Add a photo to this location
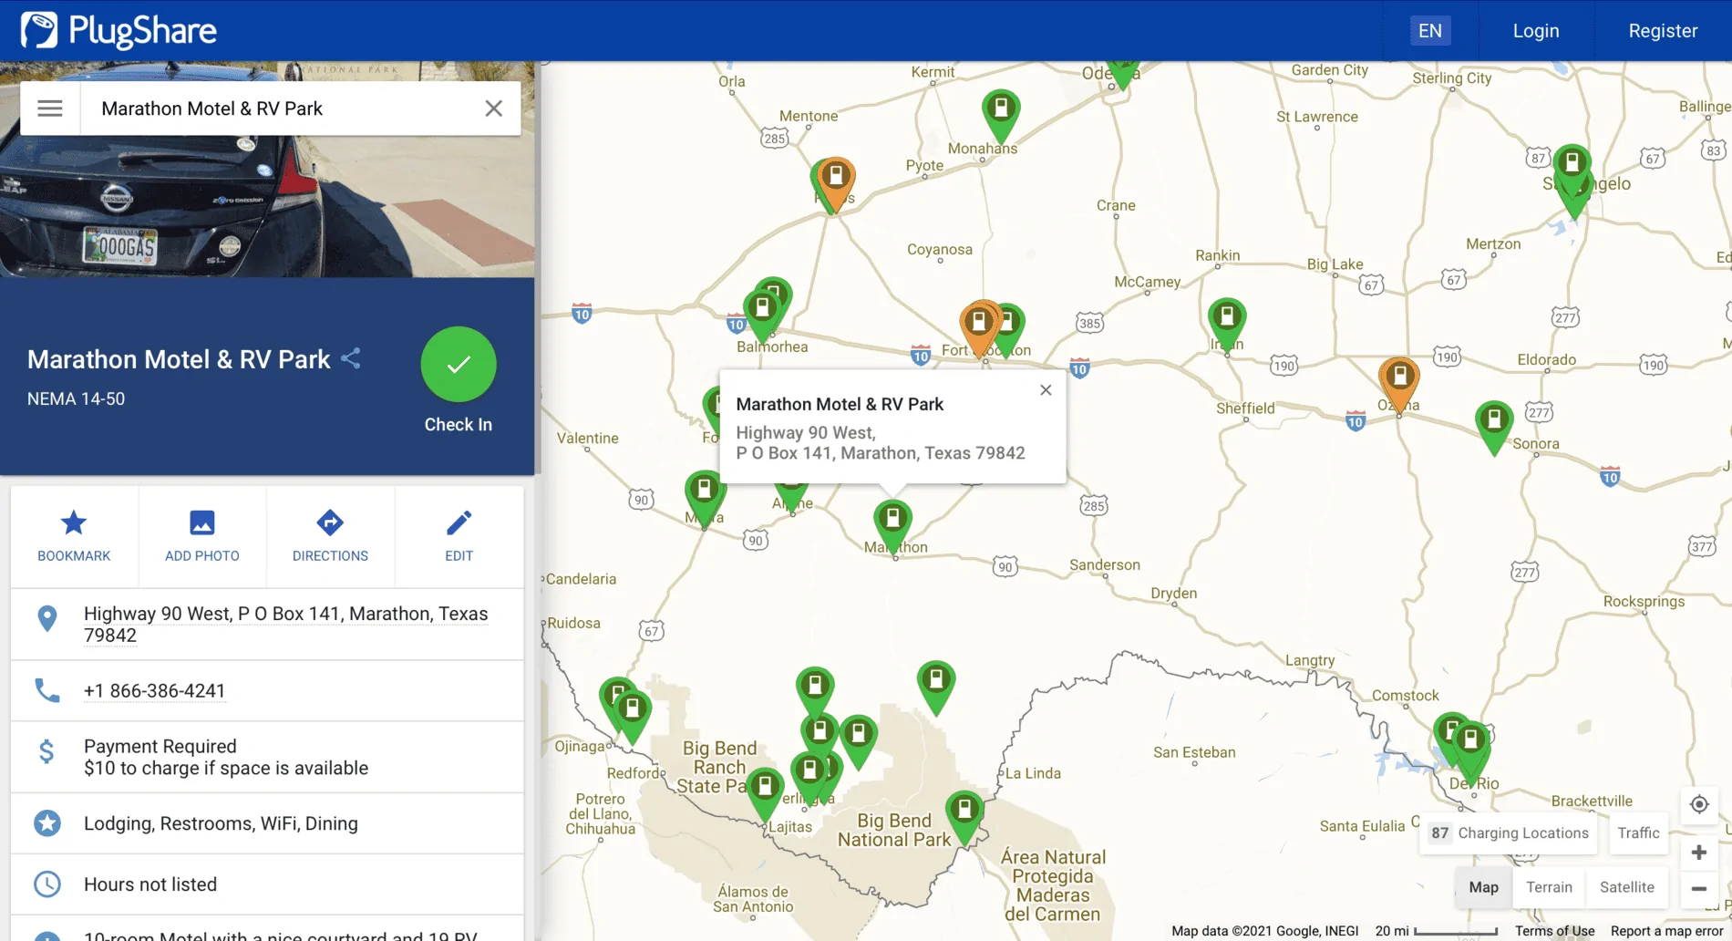Viewport: 1732px width, 941px height. pyautogui.click(x=202, y=536)
